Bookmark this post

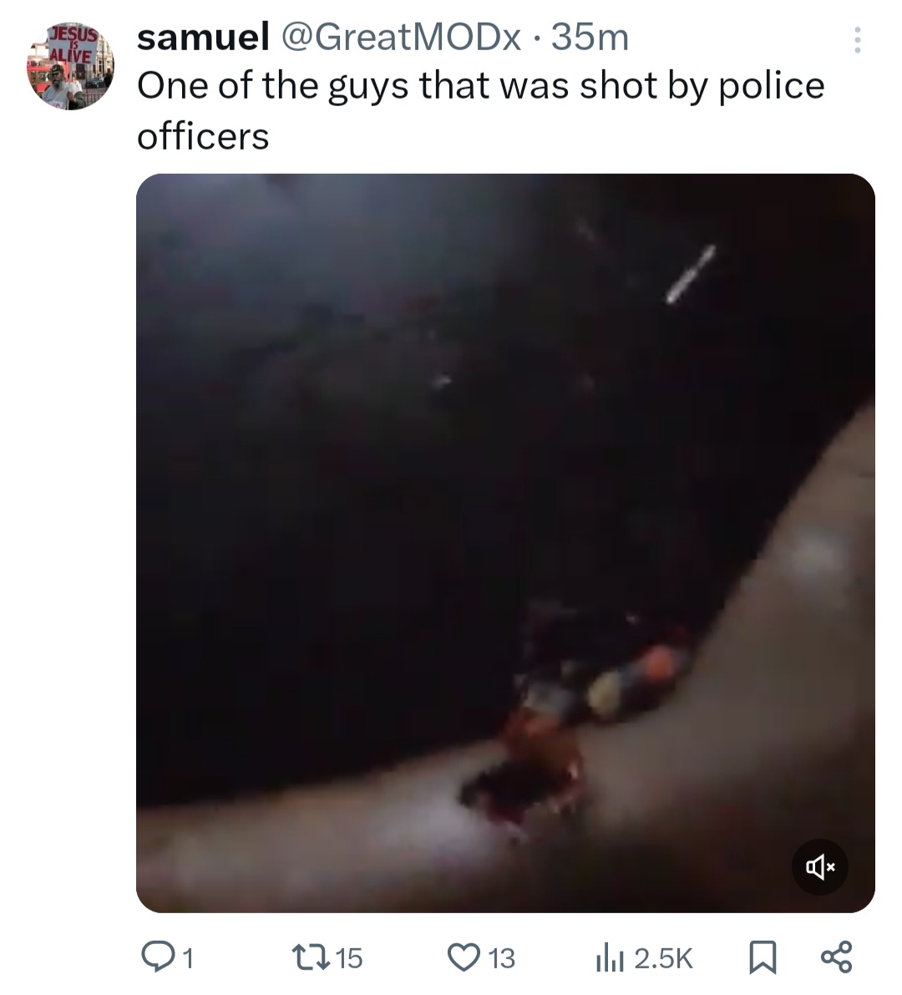763,957
